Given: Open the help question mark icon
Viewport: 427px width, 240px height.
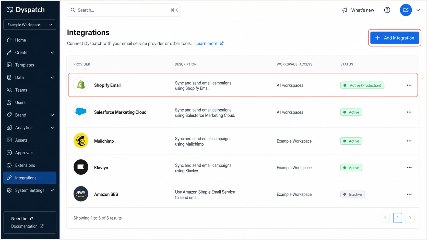Looking at the screenshot, I should (387, 10).
